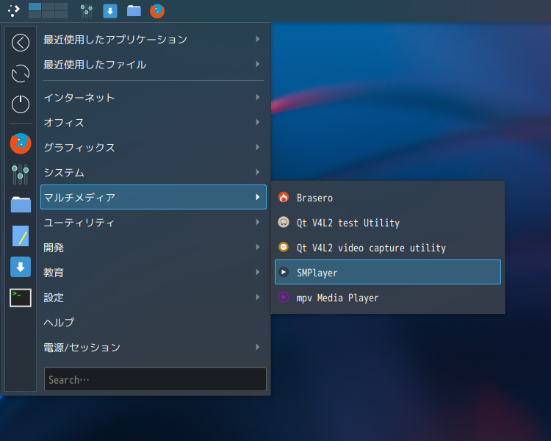Expand the ユーティリティ submenu arrow
The image size is (551, 441).
coord(258,222)
